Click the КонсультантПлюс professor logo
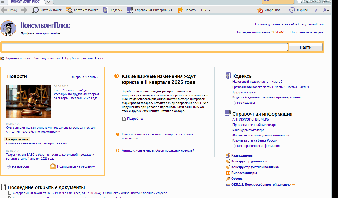338x198 pixels. (8, 28)
